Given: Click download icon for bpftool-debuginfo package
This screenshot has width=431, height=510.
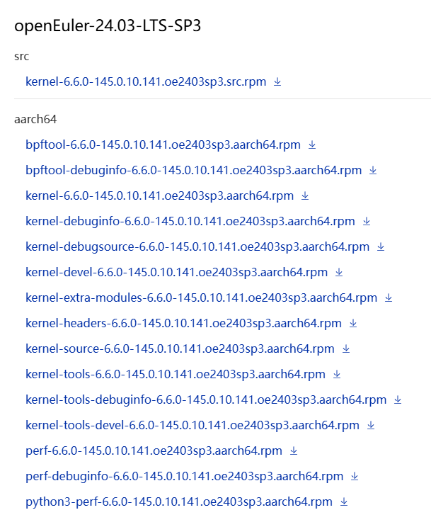Looking at the screenshot, I should 373,170.
